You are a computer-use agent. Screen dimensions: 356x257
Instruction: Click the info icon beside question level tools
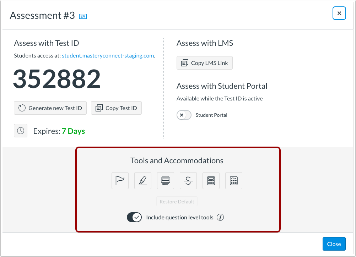click(220, 217)
